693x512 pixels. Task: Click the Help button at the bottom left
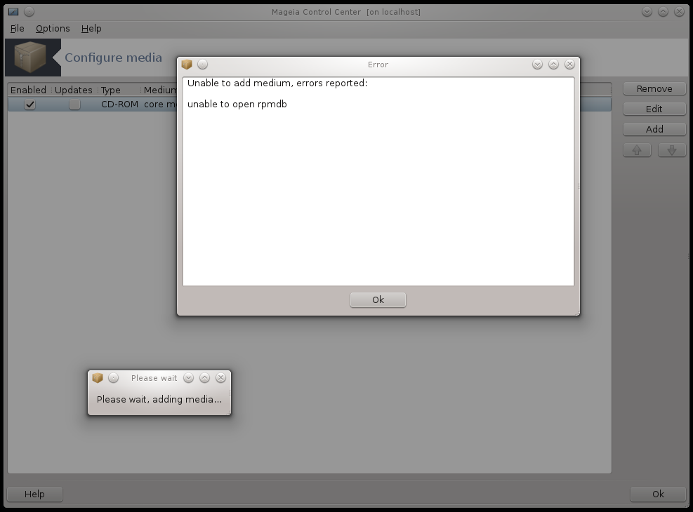click(34, 494)
